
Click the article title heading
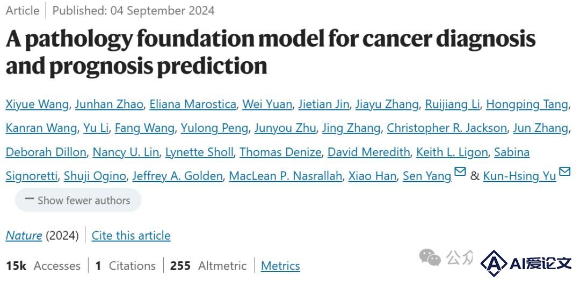pos(271,52)
